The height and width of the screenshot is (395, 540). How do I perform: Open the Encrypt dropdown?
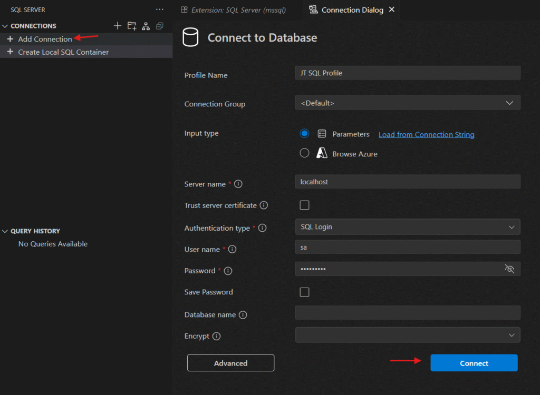click(408, 335)
